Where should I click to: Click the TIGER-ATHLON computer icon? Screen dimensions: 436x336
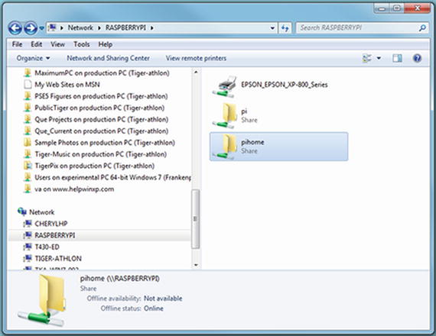pos(28,259)
